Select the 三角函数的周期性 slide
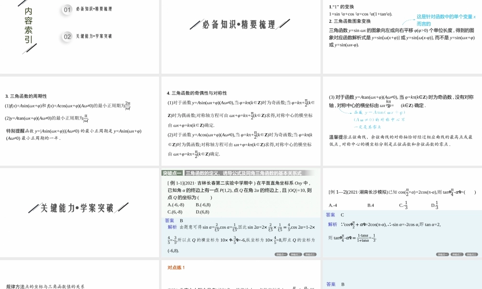Viewport: 482px width, 289px height. pos(80,121)
